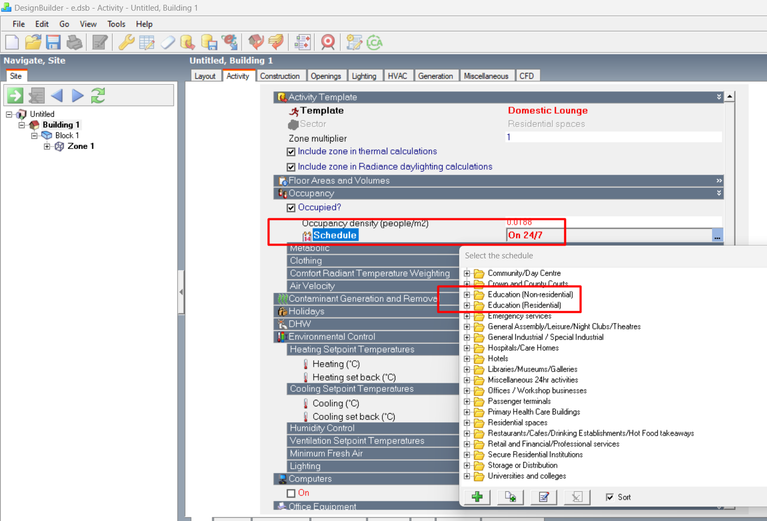Click the New file toolbar icon
The image size is (767, 521).
click(12, 42)
